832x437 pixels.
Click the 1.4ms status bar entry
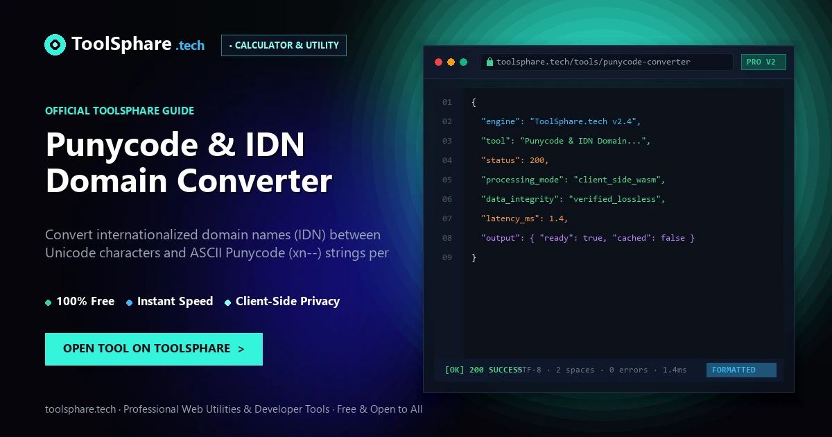tap(675, 370)
